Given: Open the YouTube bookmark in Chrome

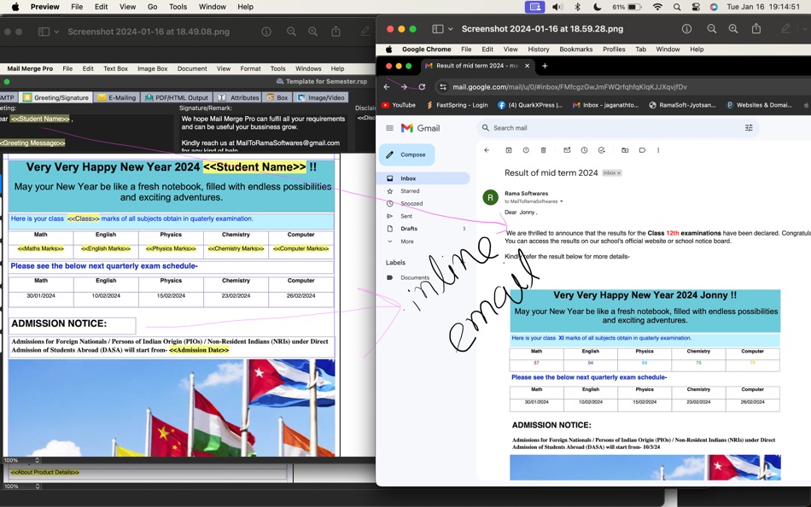Looking at the screenshot, I should [x=397, y=104].
